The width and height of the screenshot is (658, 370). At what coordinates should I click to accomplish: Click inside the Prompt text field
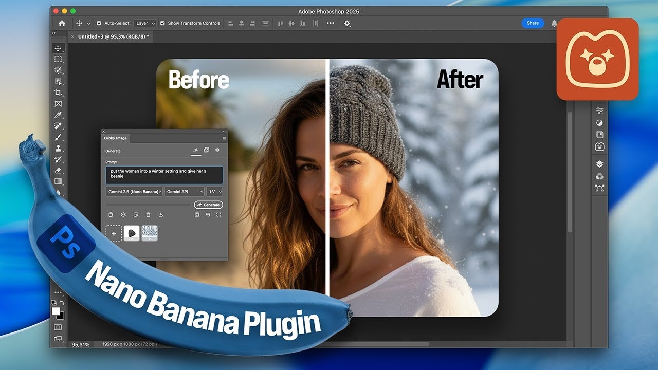pyautogui.click(x=164, y=175)
